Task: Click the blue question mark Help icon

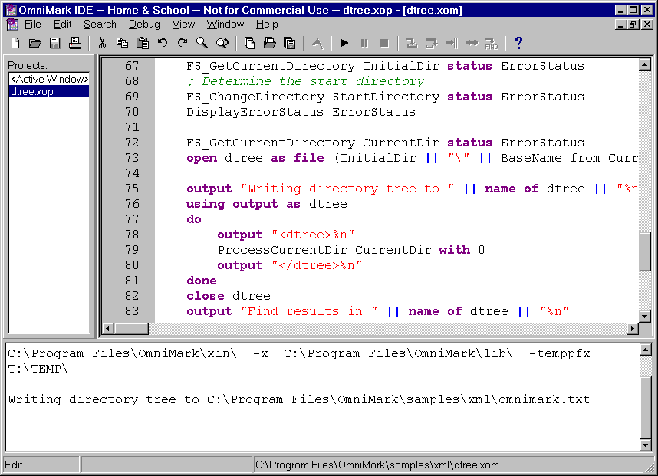Action: tap(518, 43)
